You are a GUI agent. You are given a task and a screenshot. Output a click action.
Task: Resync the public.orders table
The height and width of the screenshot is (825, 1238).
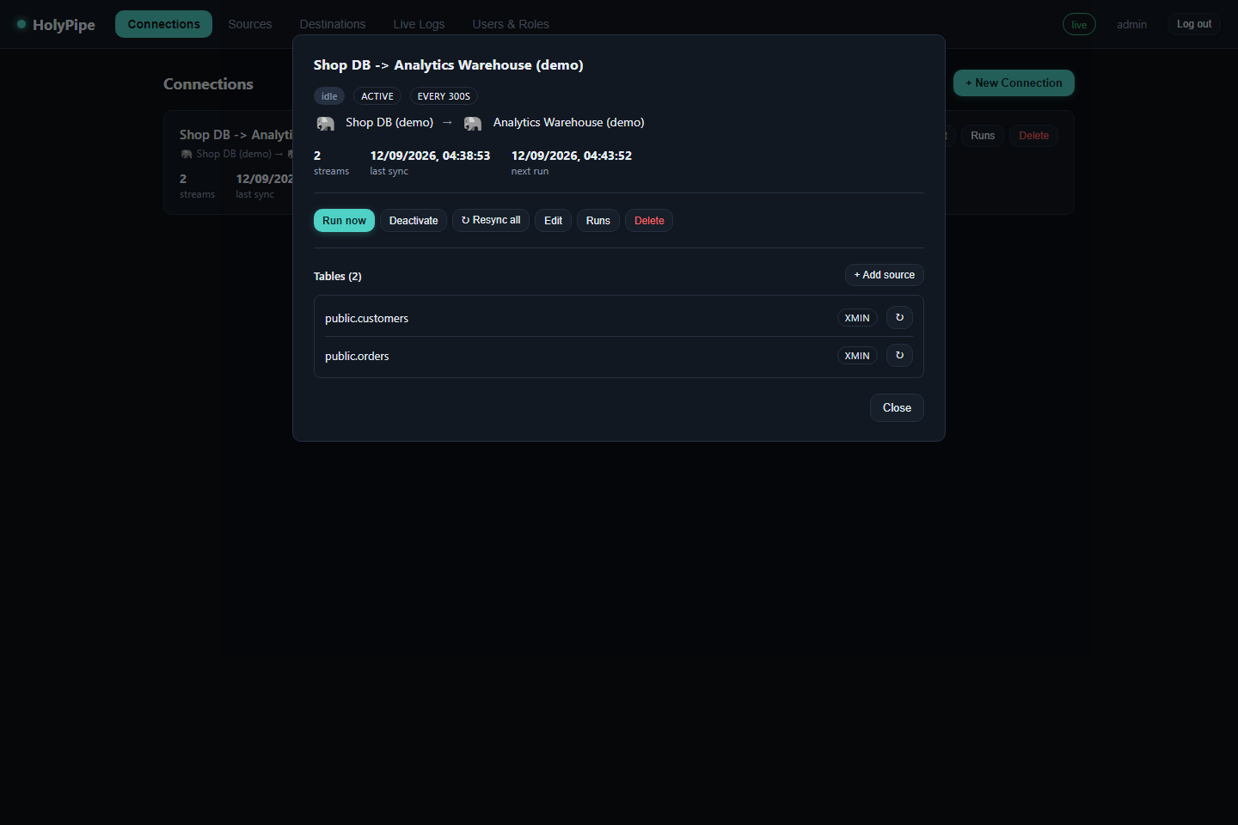[x=899, y=356]
